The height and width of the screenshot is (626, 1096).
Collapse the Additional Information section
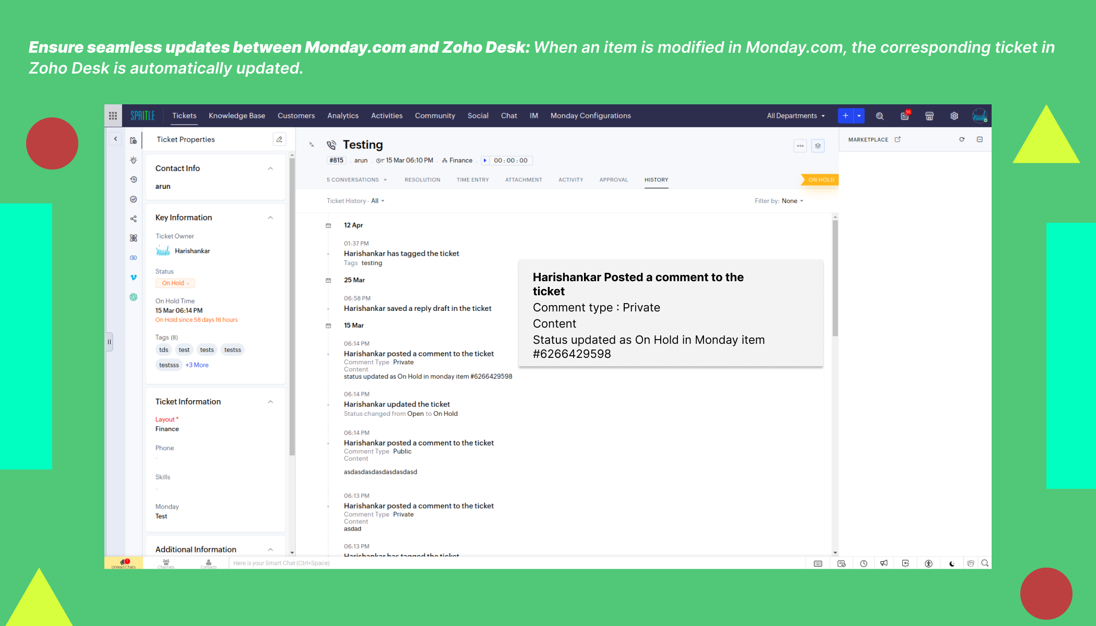[270, 549]
